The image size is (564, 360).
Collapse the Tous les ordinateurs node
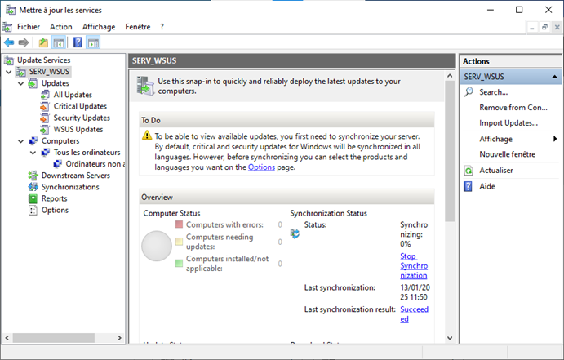click(33, 153)
